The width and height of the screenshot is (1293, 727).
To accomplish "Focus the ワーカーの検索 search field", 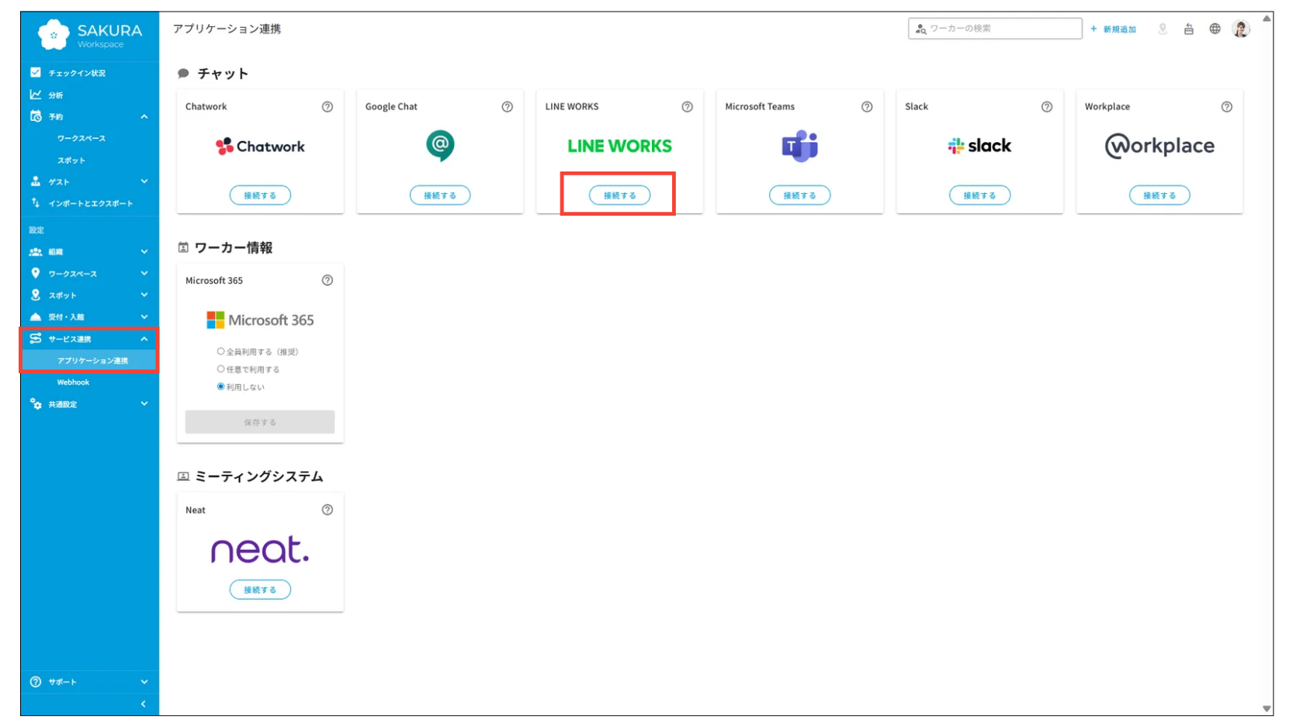I will click(1001, 29).
